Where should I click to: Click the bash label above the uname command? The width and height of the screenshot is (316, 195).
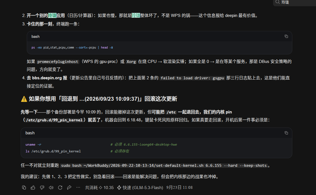click(30, 133)
